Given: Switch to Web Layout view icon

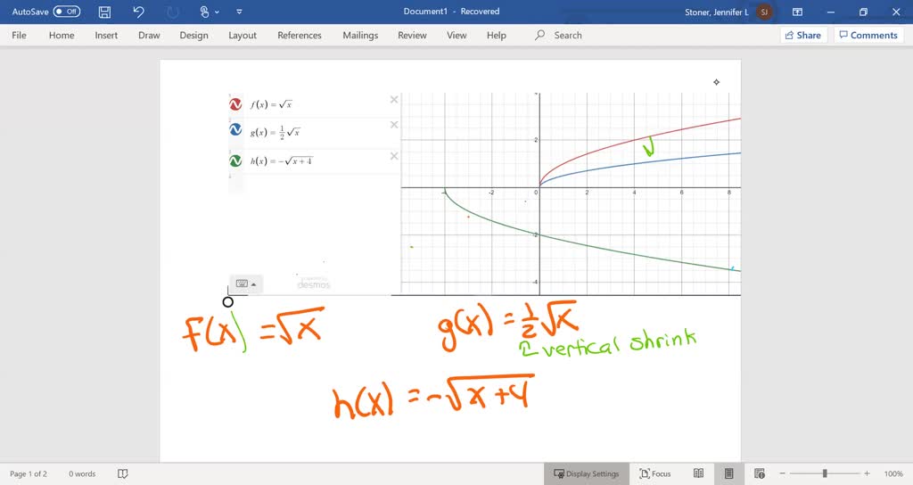Looking at the screenshot, I should (x=760, y=473).
